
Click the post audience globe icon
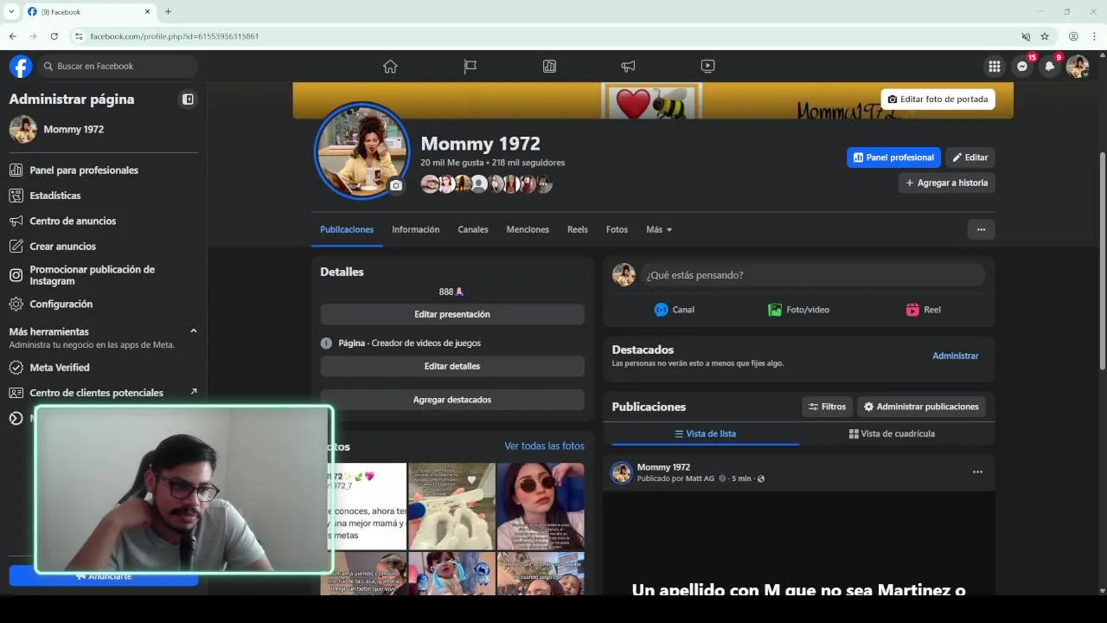tap(761, 478)
